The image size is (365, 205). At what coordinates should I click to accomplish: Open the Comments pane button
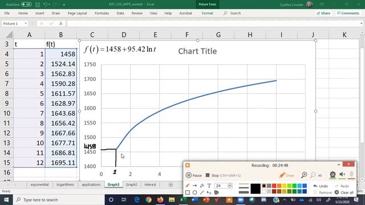click(348, 13)
